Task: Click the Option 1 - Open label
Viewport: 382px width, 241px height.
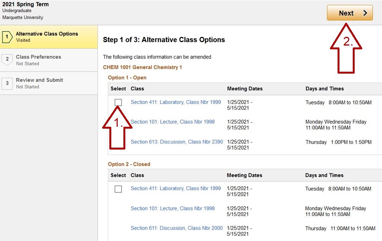Action: pyautogui.click(x=127, y=77)
